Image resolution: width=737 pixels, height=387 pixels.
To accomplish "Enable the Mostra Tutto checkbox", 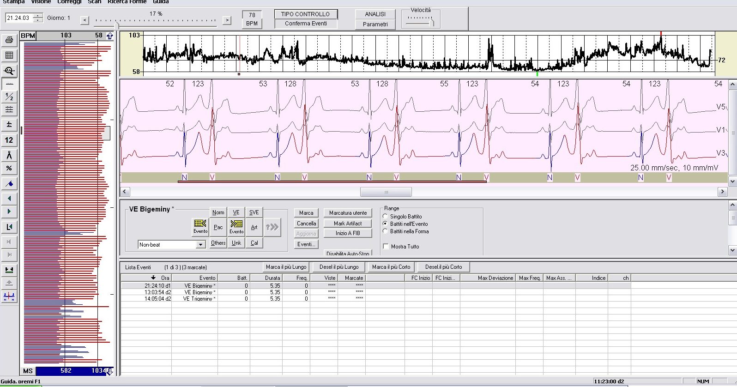I will click(x=386, y=246).
